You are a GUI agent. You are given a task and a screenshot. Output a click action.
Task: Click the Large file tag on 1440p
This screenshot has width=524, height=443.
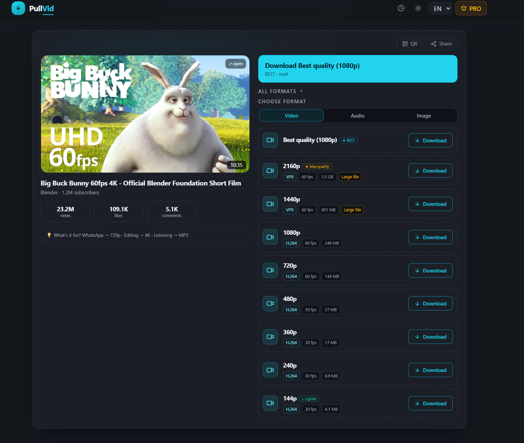352,210
